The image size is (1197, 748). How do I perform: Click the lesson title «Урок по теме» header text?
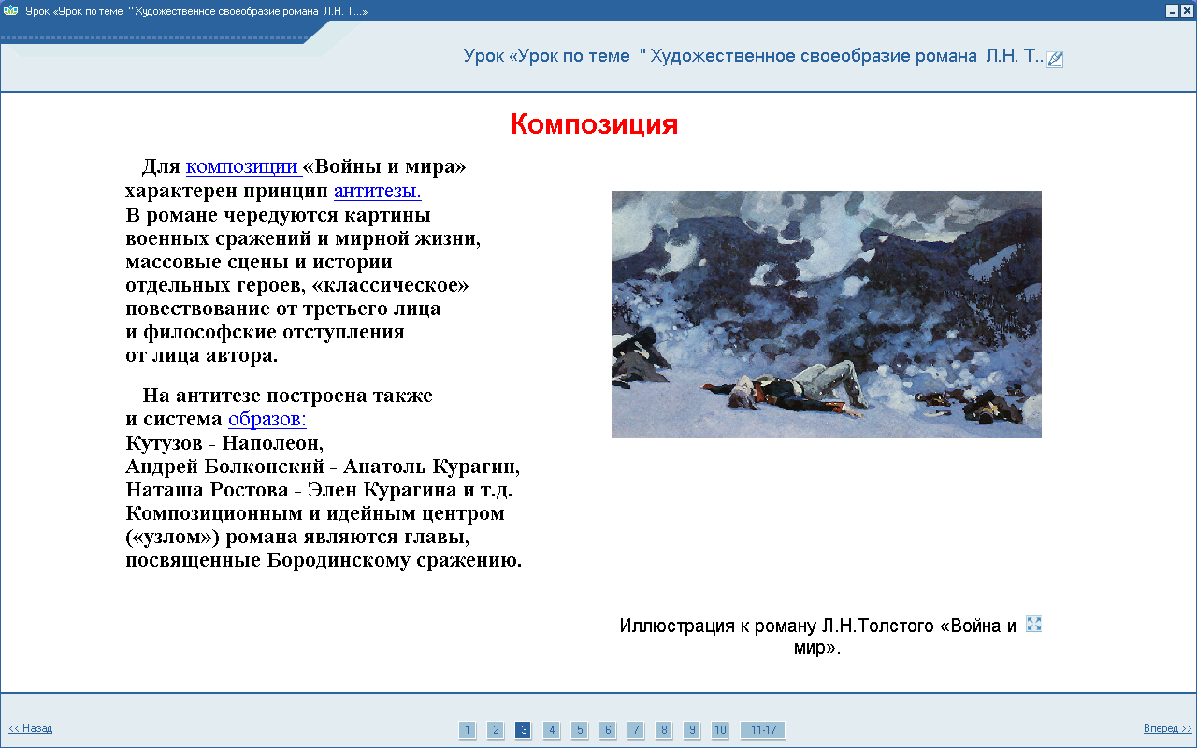(x=754, y=55)
